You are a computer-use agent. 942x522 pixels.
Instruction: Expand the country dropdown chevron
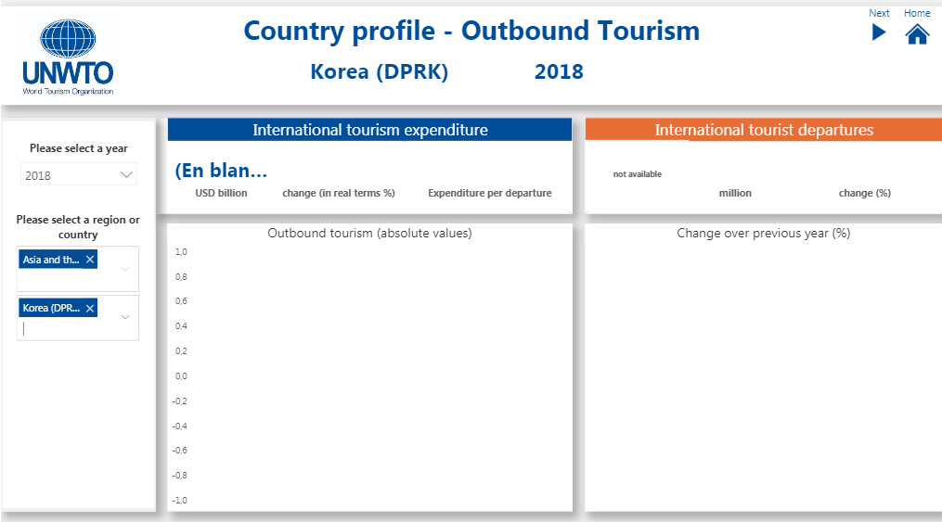[x=126, y=317]
